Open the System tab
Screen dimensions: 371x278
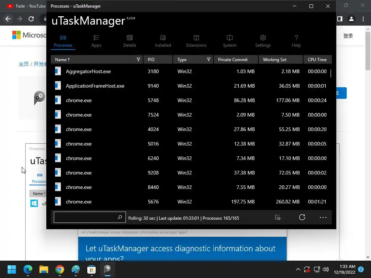(x=229, y=41)
